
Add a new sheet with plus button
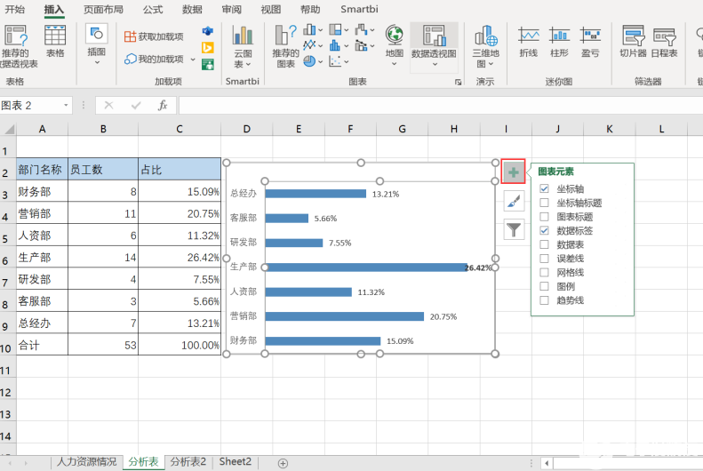[283, 463]
